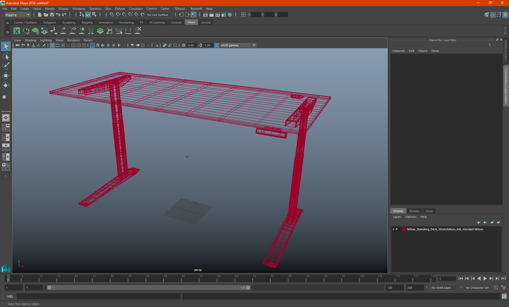
Task: Toggle the XGen tab active state
Action: click(x=191, y=22)
